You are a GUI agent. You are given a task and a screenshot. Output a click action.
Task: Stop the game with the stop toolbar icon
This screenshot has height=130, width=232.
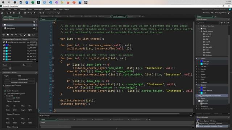pos(32,13)
